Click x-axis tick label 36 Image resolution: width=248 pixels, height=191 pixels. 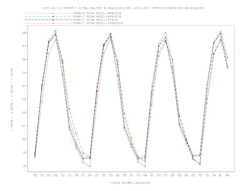[117, 175]
